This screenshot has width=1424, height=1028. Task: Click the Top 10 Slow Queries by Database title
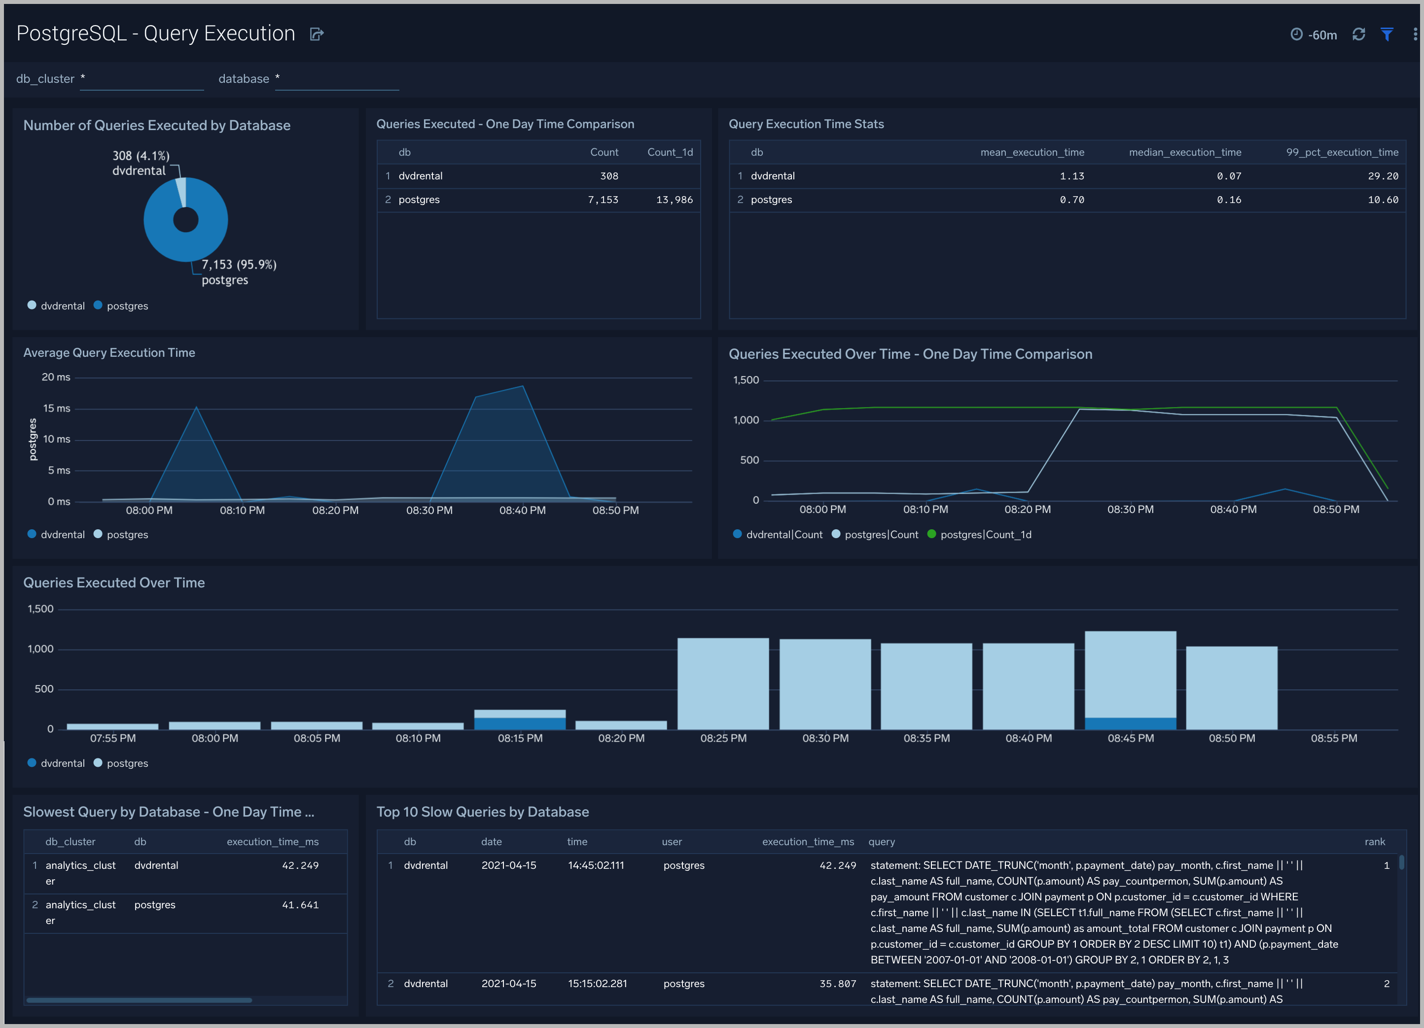click(x=482, y=812)
